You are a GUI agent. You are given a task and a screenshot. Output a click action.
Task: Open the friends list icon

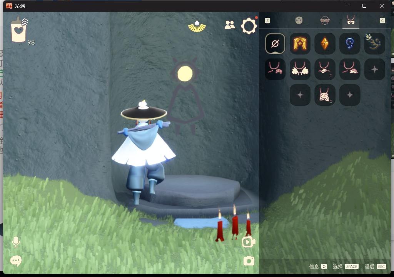[x=229, y=25]
